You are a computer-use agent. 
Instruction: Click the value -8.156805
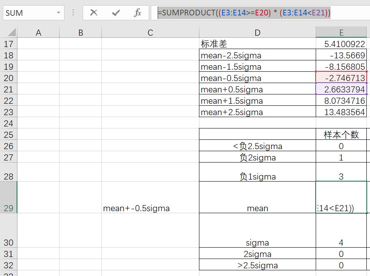(x=341, y=66)
